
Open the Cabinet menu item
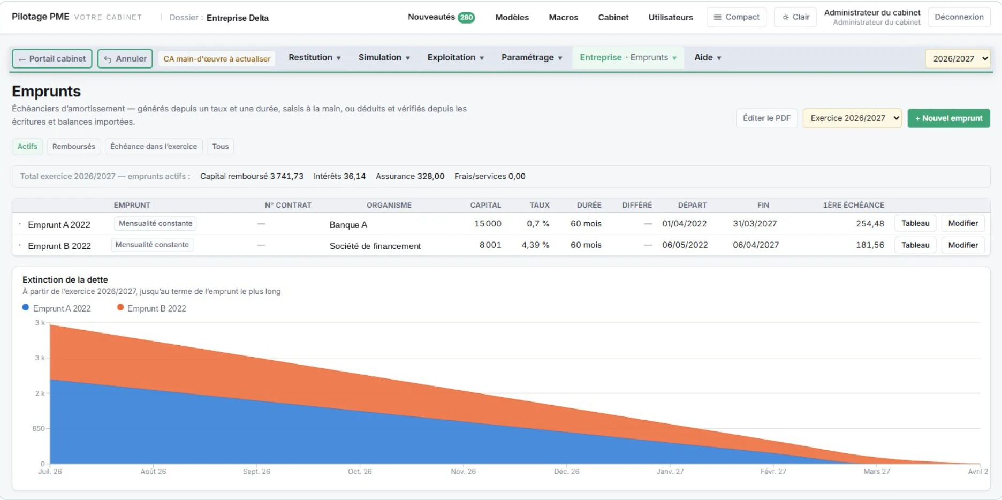[613, 18]
